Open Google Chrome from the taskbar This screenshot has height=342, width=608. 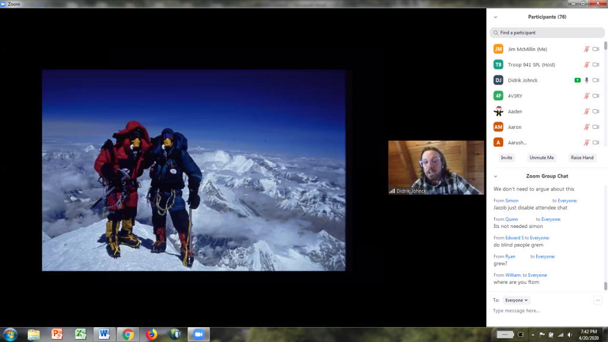coord(128,334)
